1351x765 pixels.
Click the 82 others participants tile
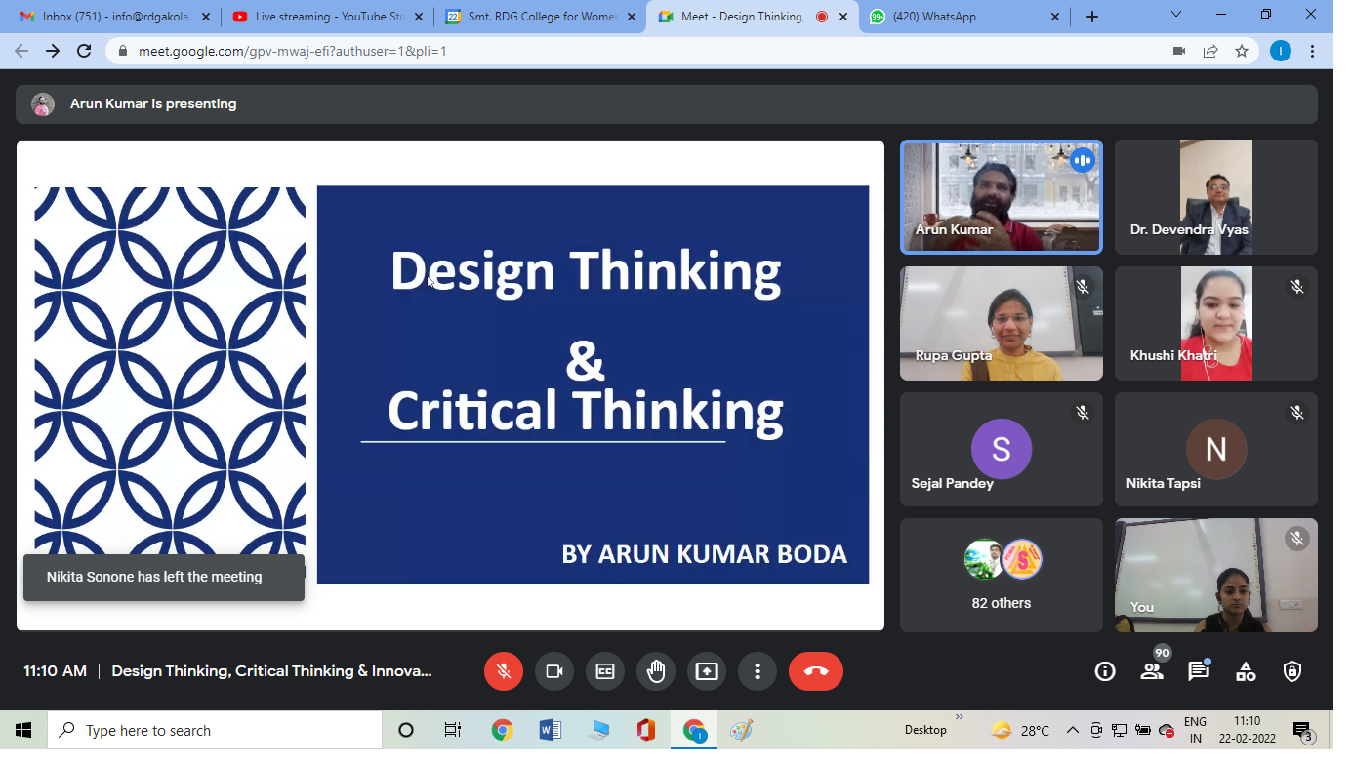(1001, 575)
